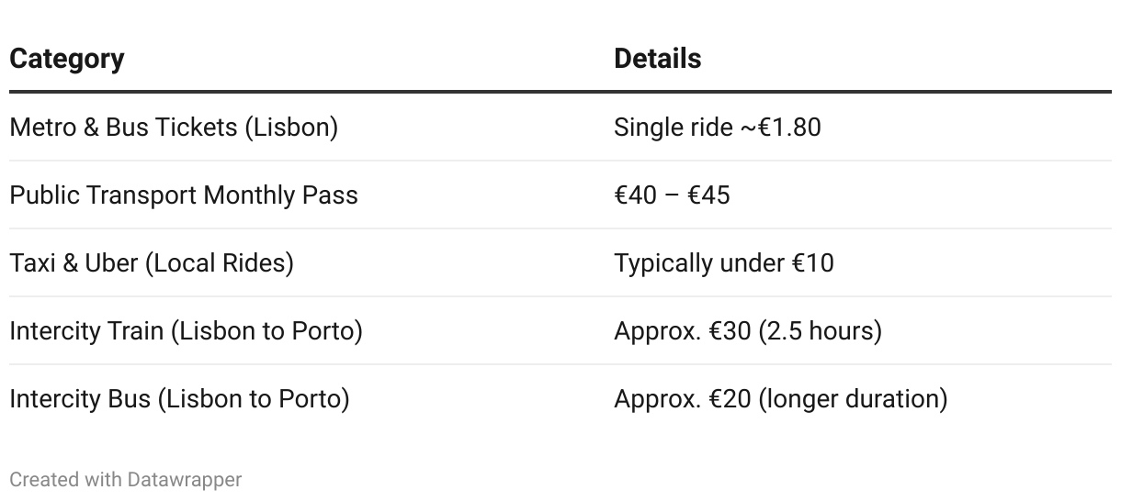
Task: Click Public Transport Monthly Pass row label
Action: pyautogui.click(x=184, y=195)
